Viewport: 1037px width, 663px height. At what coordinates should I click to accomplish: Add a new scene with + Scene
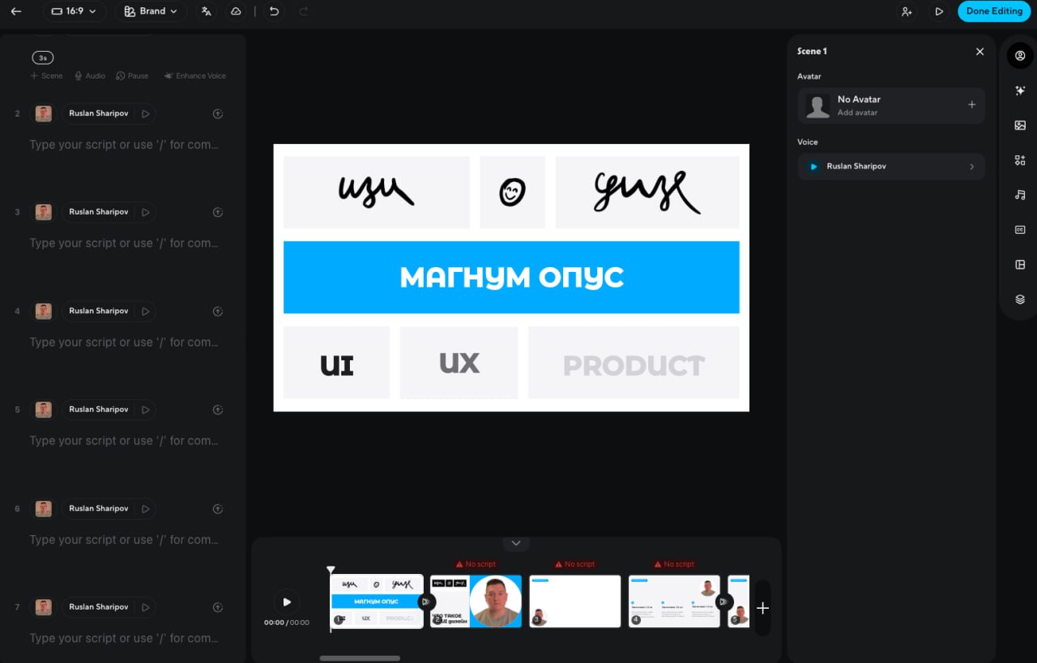click(x=46, y=75)
